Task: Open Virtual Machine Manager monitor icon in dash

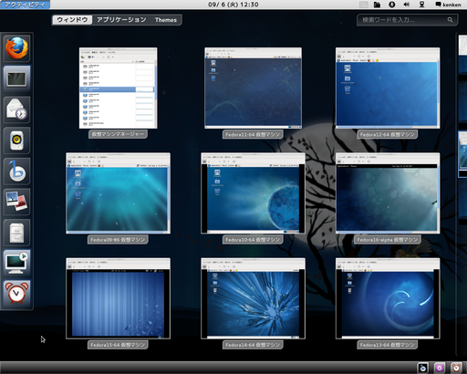Action: point(16,263)
